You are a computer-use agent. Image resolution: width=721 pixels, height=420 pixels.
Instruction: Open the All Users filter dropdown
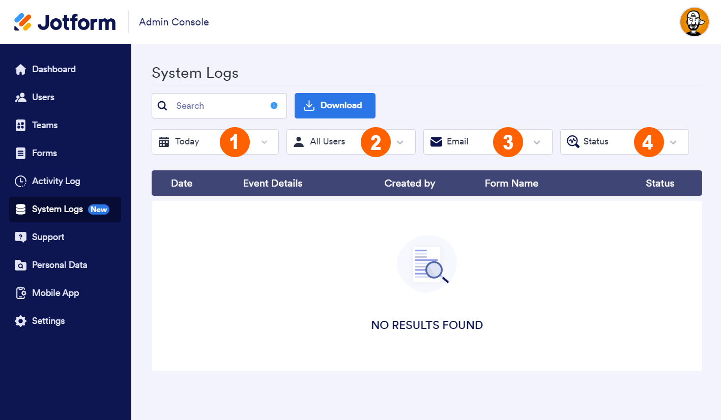(x=351, y=142)
